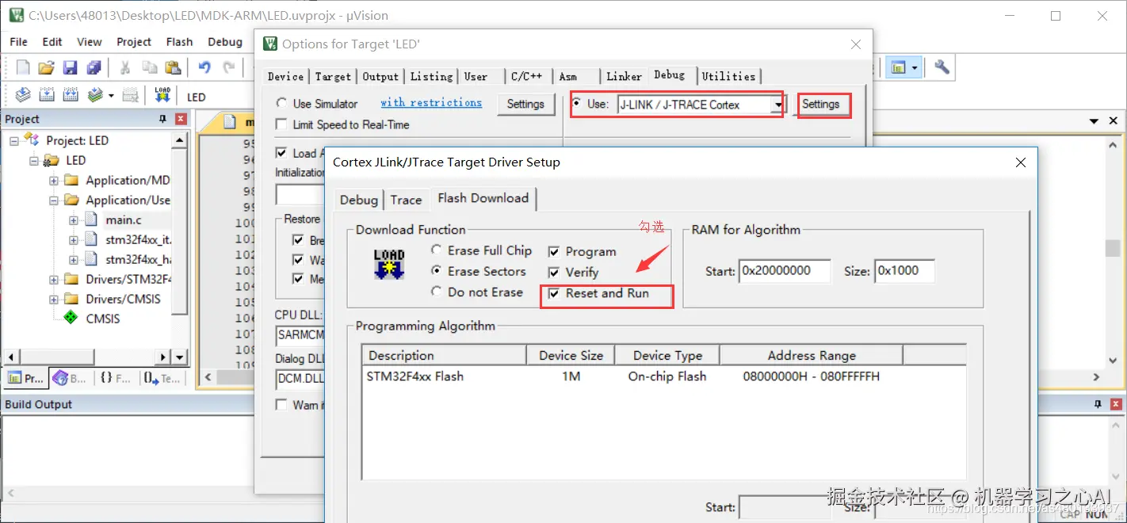Open the Flash menu
The width and height of the screenshot is (1127, 523).
click(179, 41)
